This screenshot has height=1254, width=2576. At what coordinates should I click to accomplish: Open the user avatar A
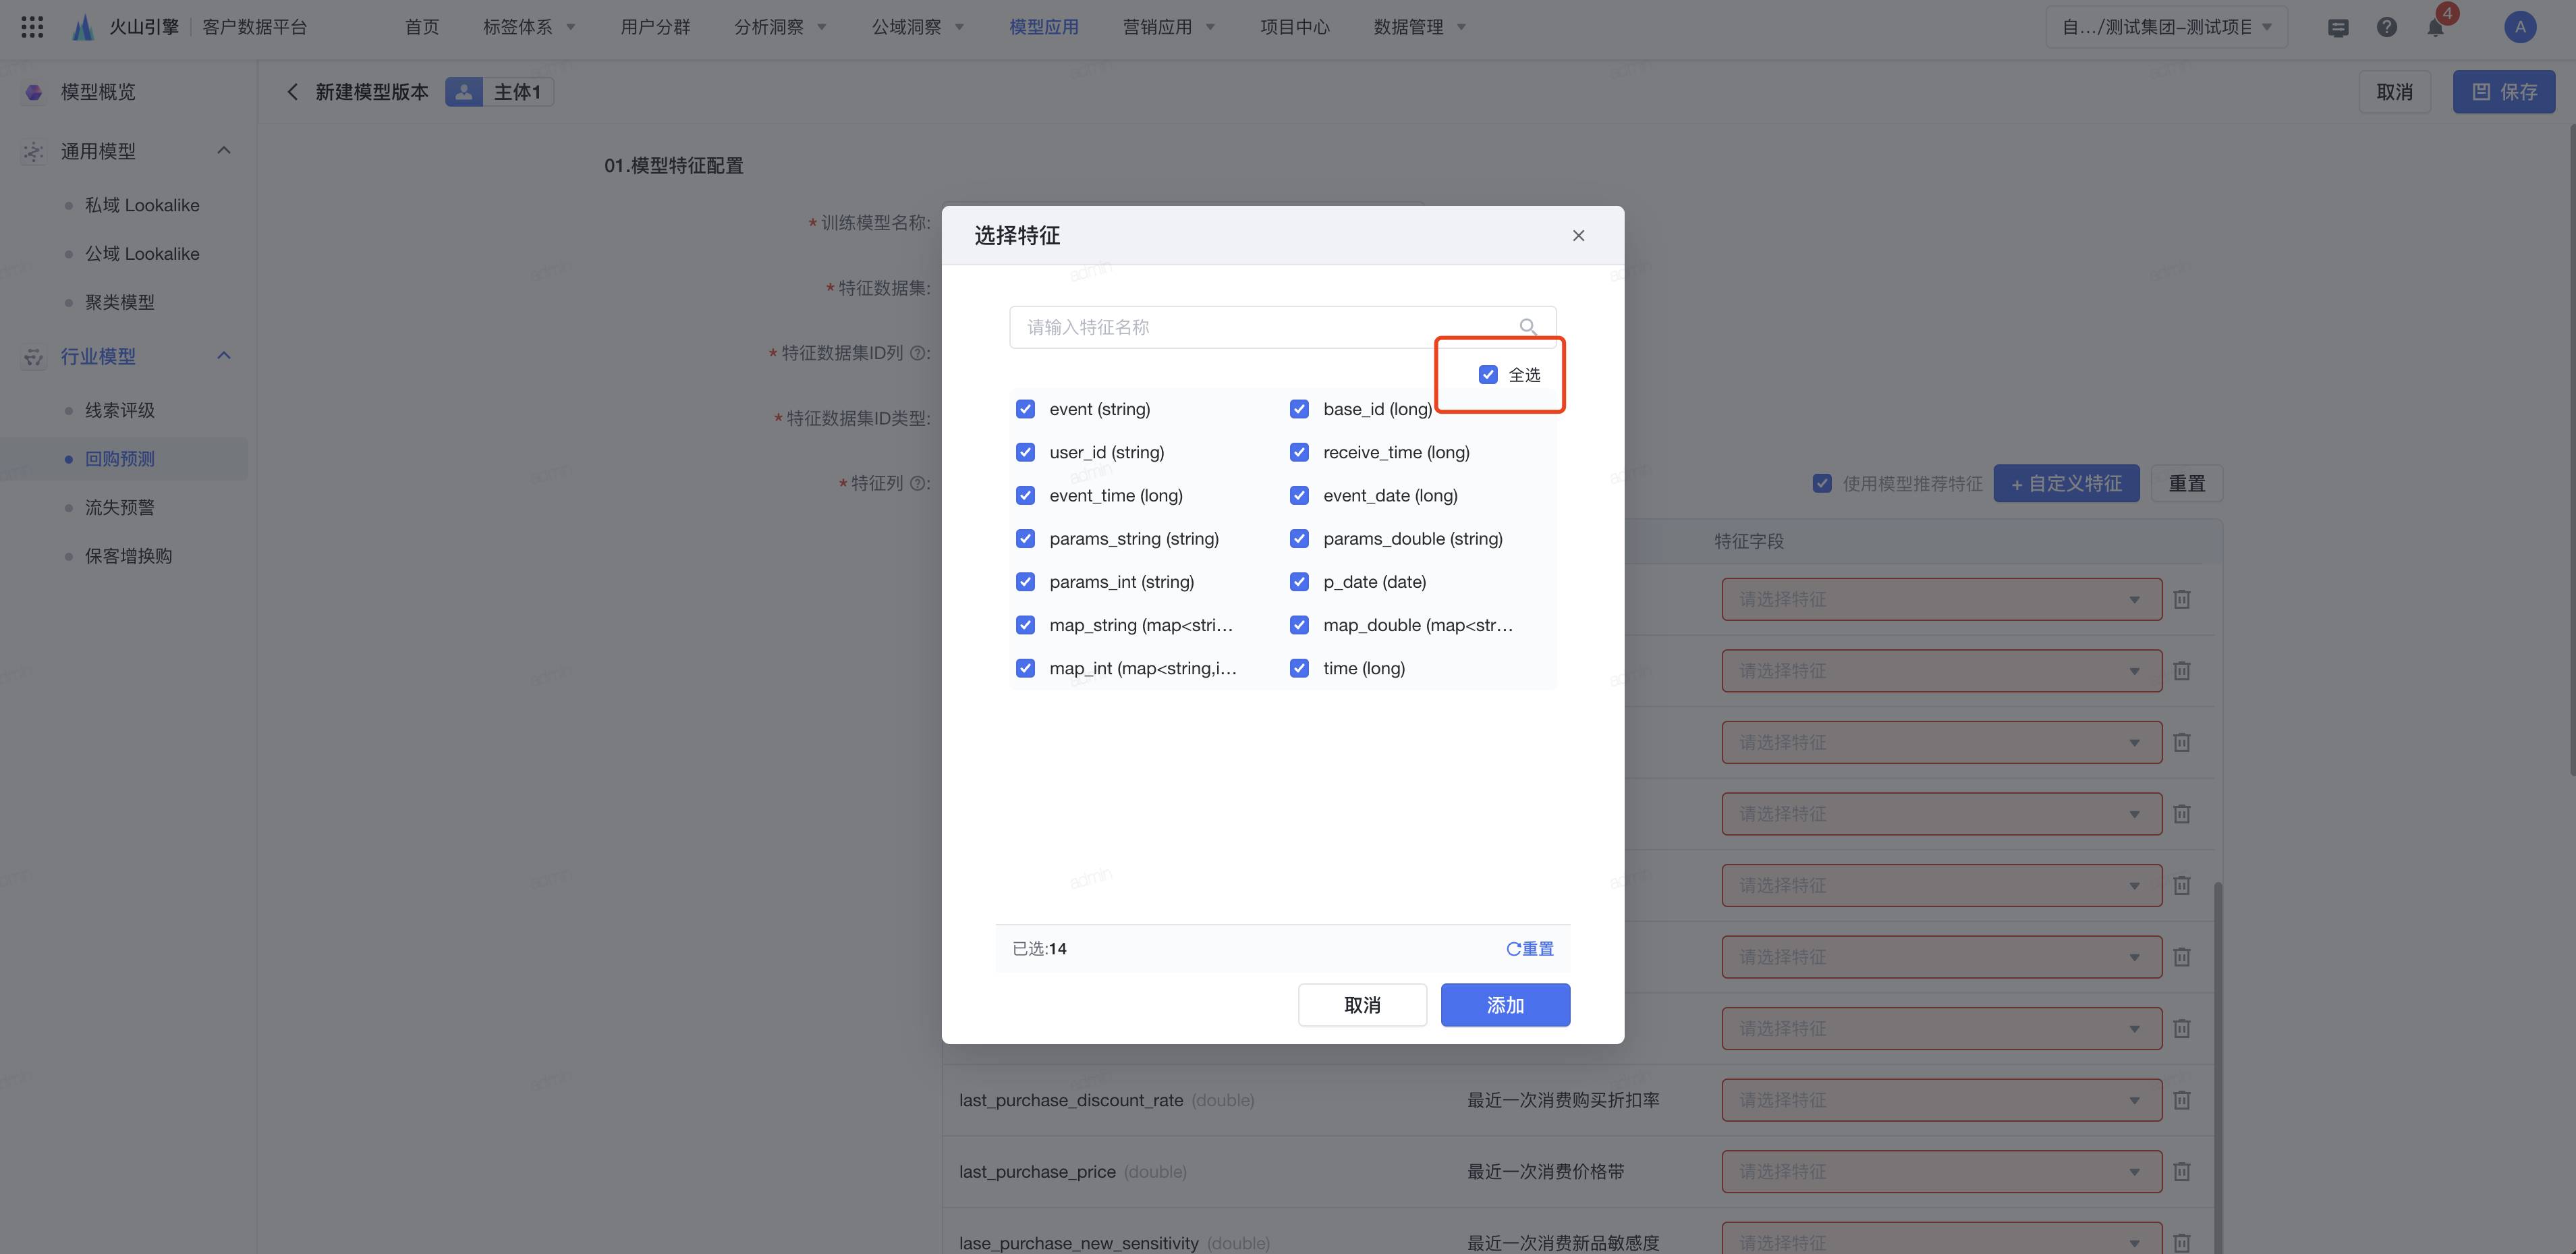(x=2519, y=27)
